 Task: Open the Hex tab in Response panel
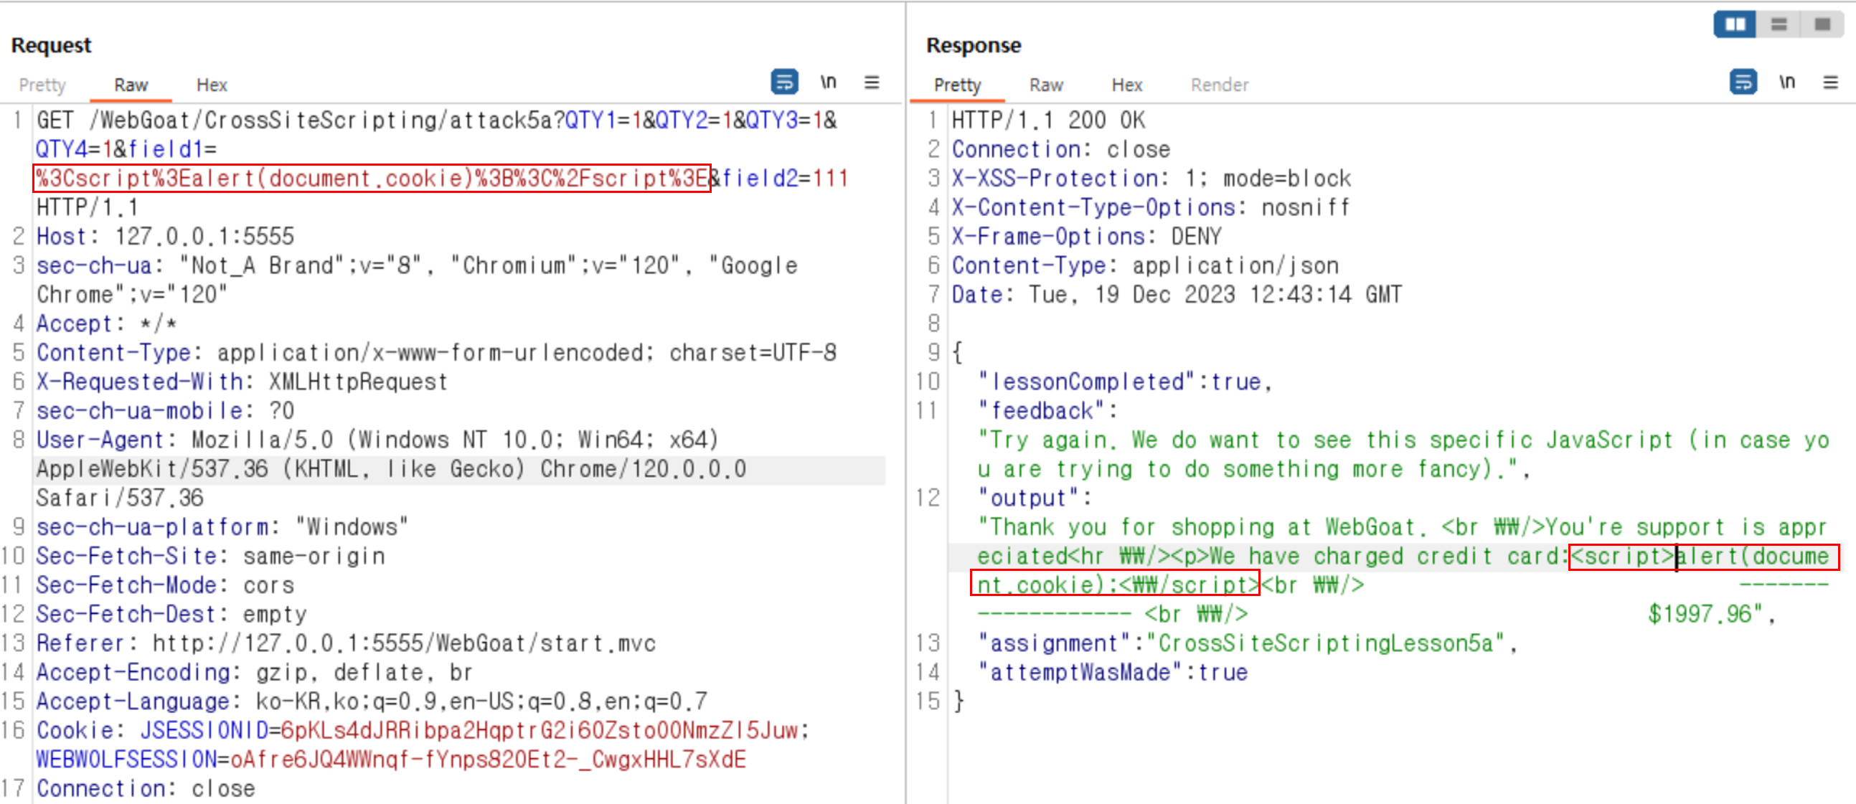point(1127,85)
